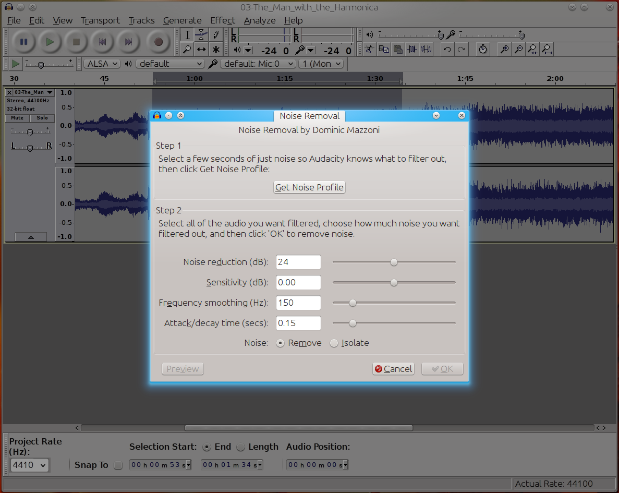Click the Preview button
Screen dimensions: 619x493
click(183, 369)
